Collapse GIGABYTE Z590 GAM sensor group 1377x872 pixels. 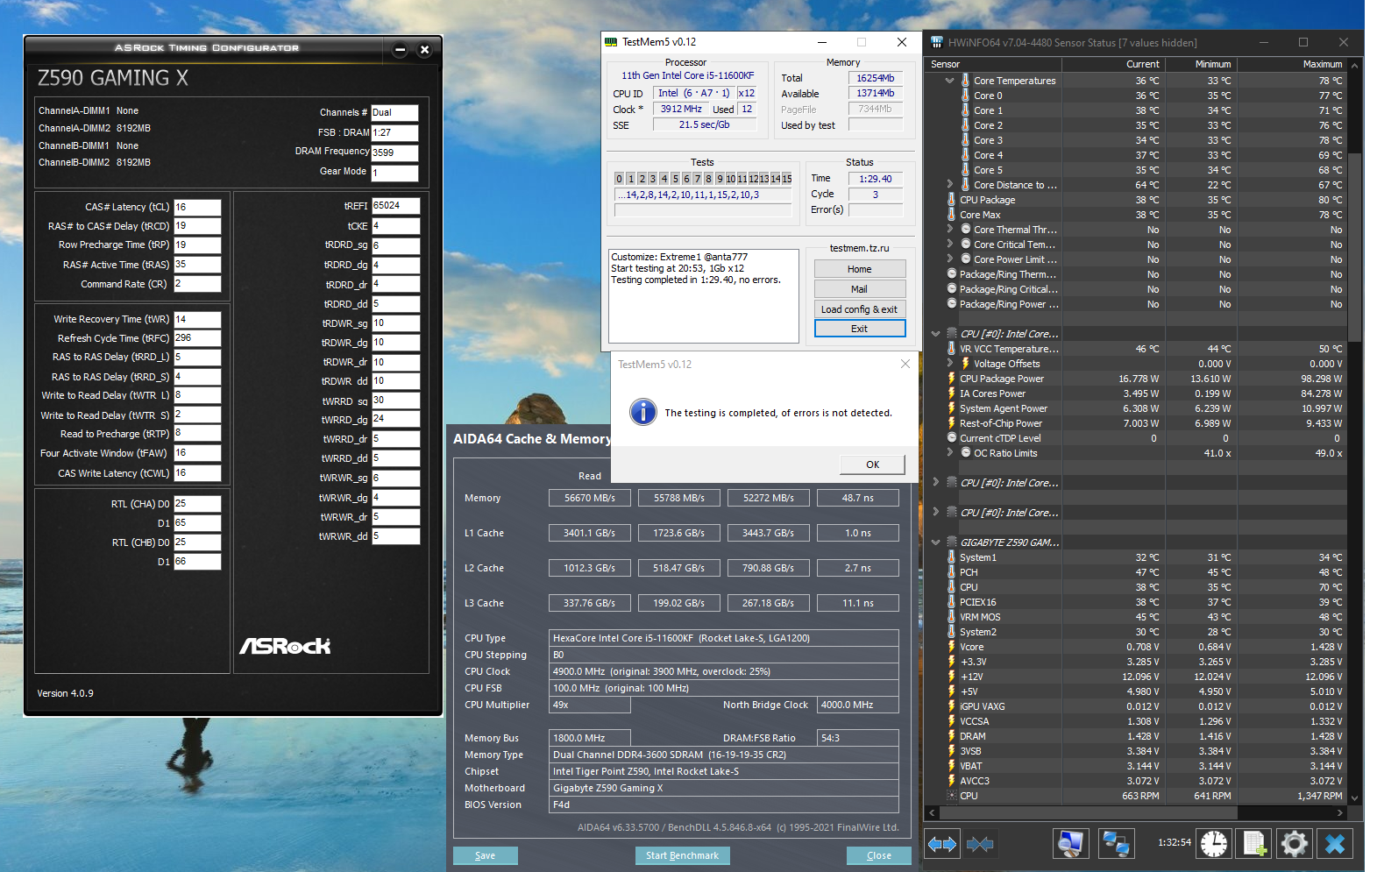(x=935, y=542)
